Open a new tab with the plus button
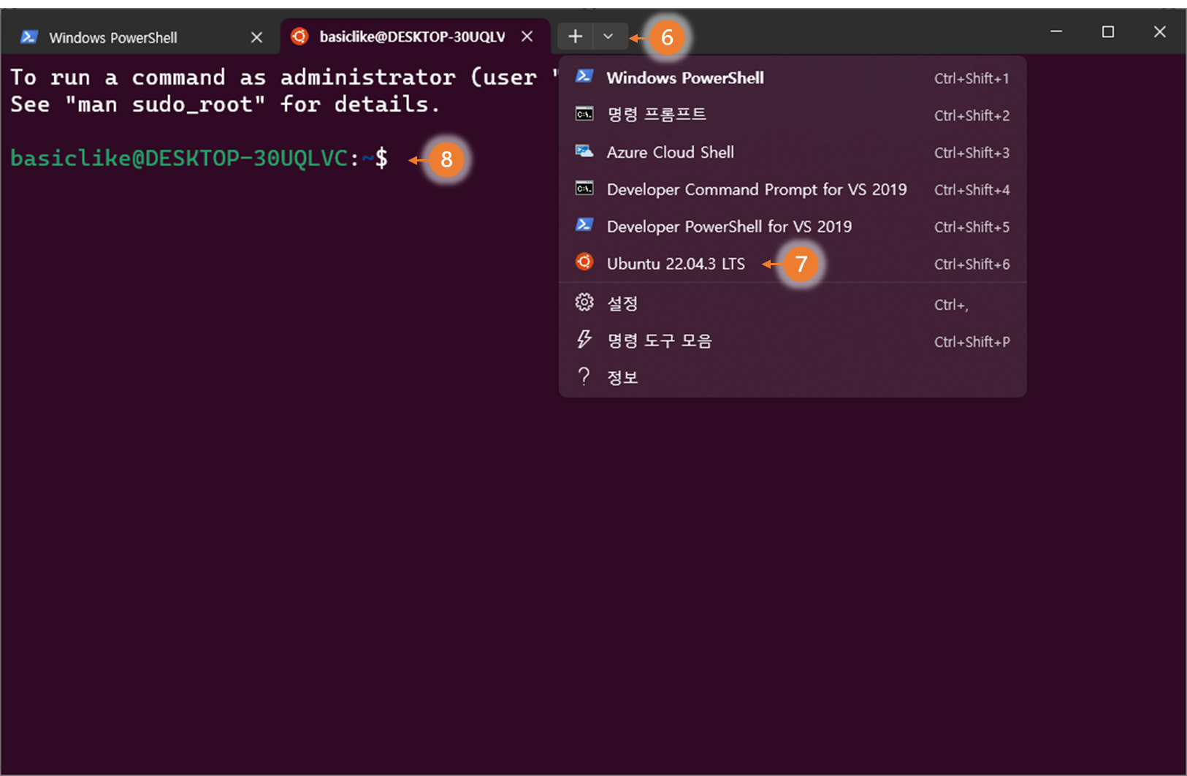The image size is (1187, 776). tap(576, 37)
